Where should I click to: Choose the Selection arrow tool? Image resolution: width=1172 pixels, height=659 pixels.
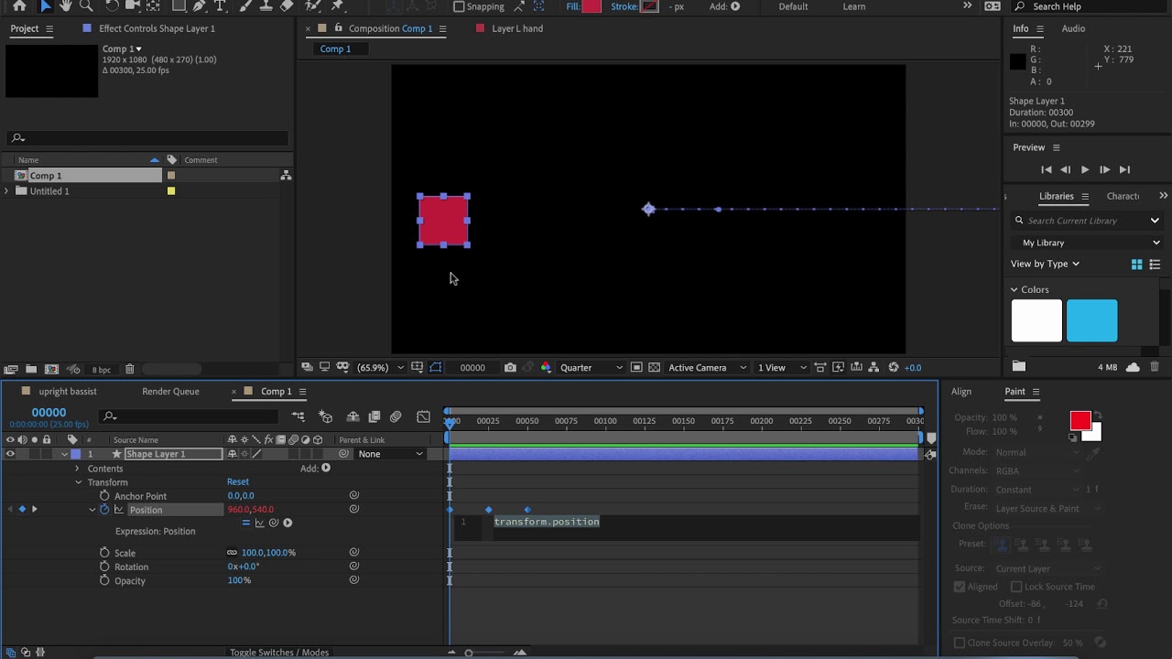coord(45,5)
